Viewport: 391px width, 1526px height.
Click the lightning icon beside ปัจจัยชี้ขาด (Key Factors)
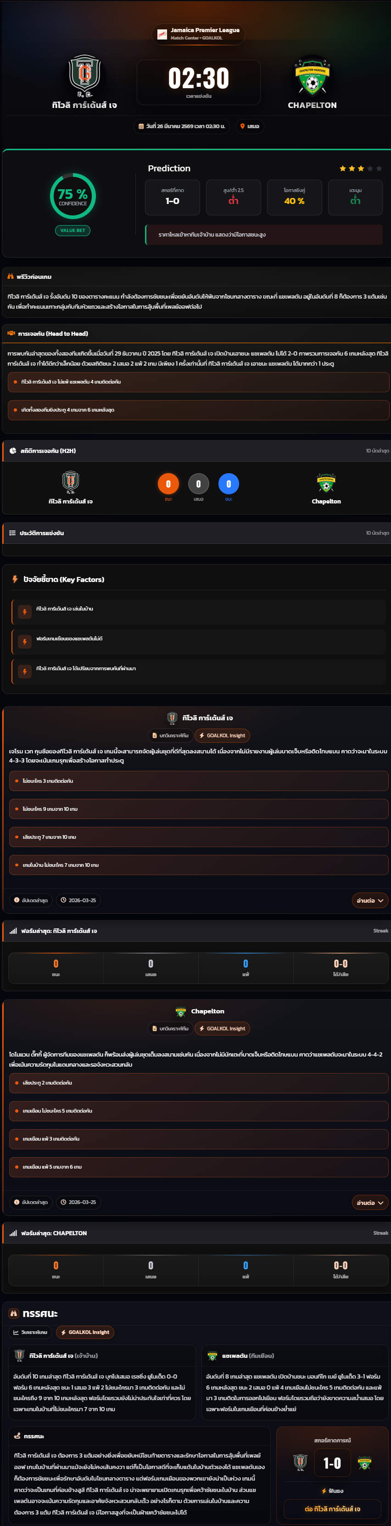tap(16, 579)
